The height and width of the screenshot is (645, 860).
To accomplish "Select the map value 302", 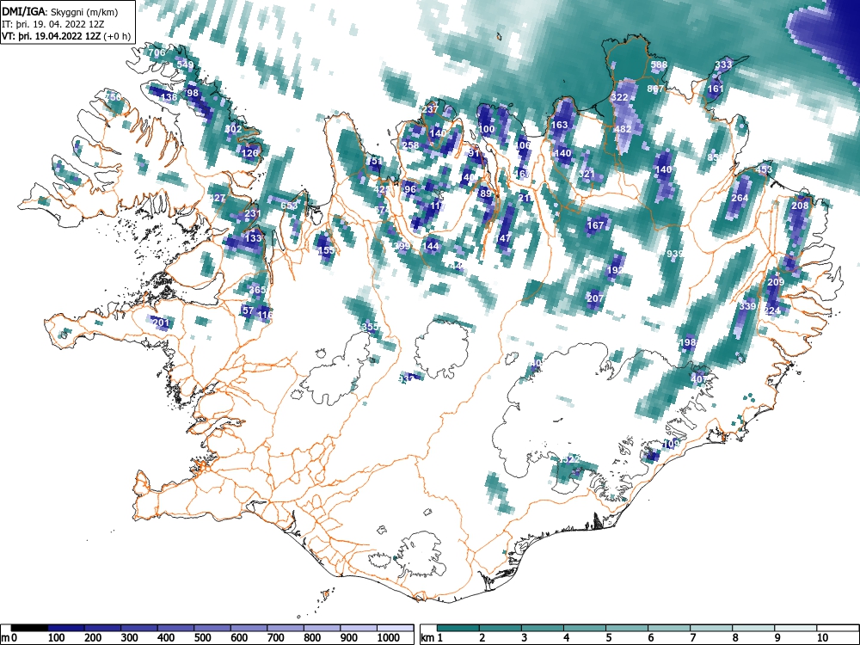I will coord(233,129).
